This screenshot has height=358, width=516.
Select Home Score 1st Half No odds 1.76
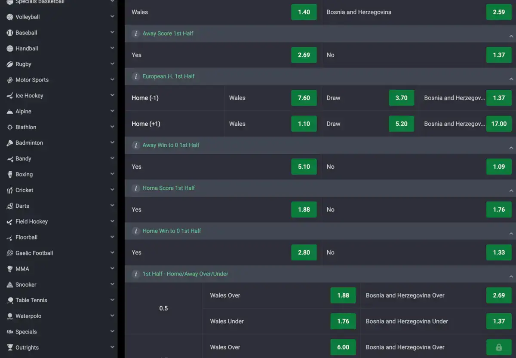(x=499, y=209)
